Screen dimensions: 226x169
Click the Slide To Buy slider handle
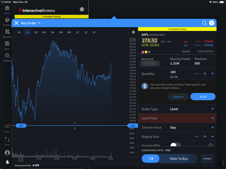pos(151,158)
